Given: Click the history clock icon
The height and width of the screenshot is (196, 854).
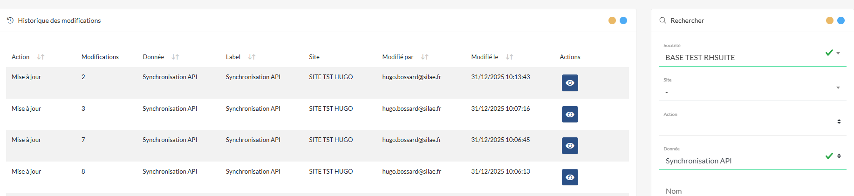Looking at the screenshot, I should [10, 20].
